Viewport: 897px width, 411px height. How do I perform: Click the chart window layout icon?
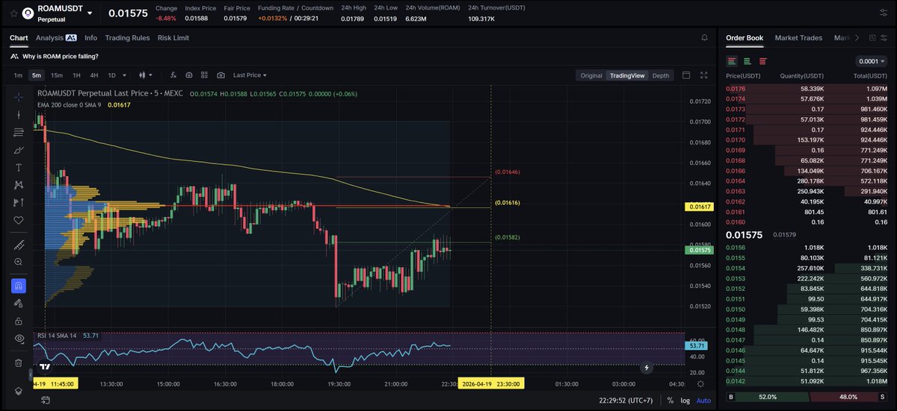pos(686,75)
